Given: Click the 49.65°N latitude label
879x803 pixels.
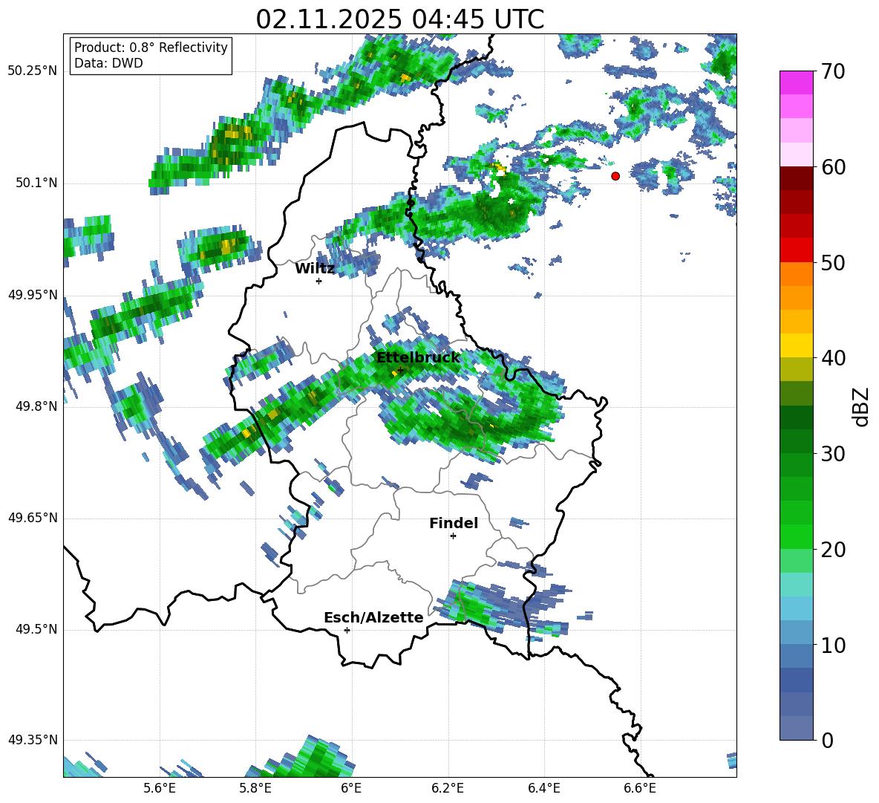Looking at the screenshot, I should pyautogui.click(x=33, y=518).
